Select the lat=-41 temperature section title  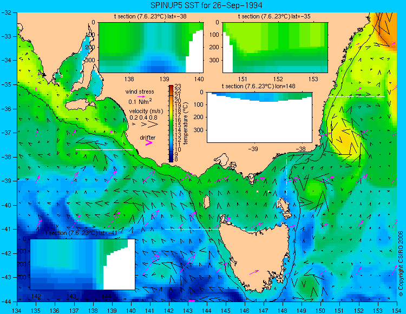81,233
